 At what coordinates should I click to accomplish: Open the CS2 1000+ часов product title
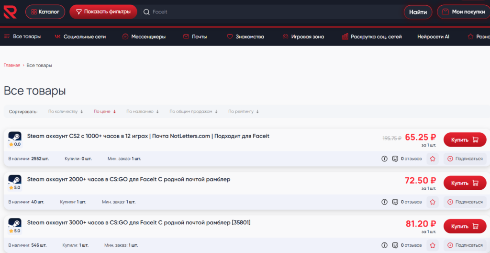click(148, 136)
